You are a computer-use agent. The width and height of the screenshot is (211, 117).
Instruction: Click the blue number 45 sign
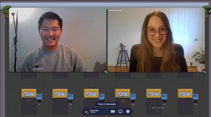(x=195, y=96)
